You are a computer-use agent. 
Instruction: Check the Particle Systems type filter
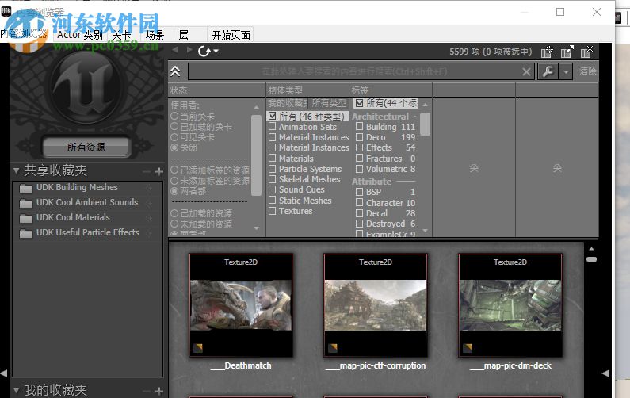273,168
